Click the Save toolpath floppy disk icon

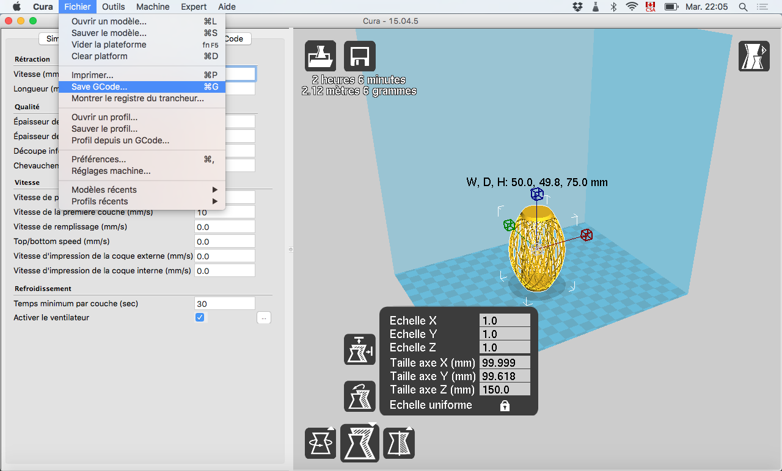tap(360, 56)
